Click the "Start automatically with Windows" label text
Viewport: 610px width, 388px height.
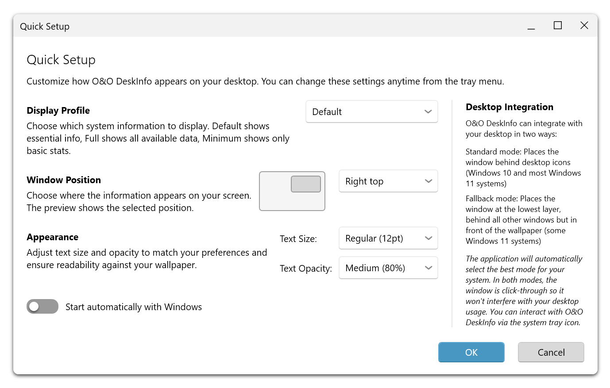point(133,307)
